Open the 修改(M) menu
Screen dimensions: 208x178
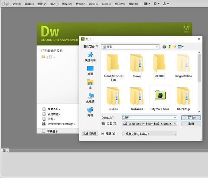point(67,4)
